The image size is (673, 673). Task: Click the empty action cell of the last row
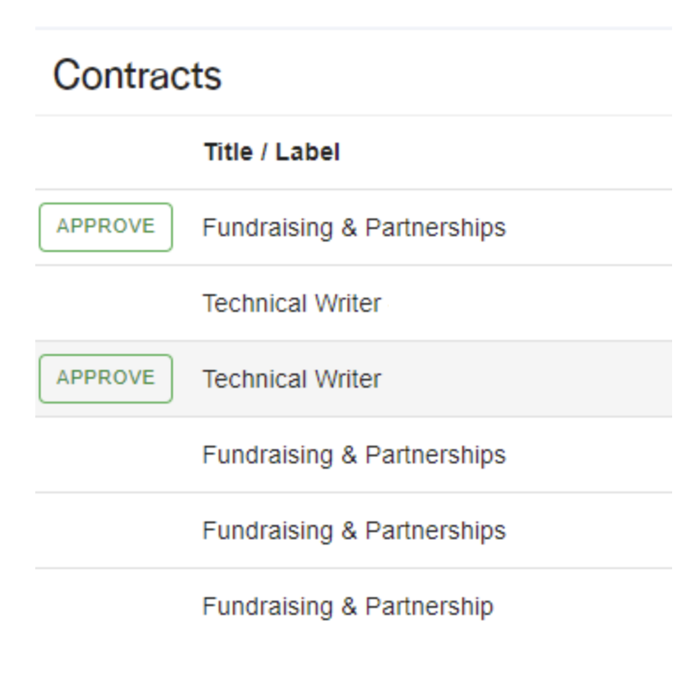(106, 607)
